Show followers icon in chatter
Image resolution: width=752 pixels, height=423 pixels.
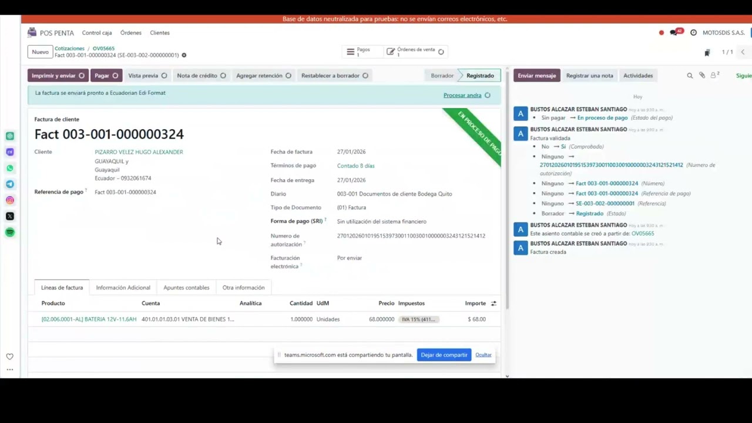(714, 75)
